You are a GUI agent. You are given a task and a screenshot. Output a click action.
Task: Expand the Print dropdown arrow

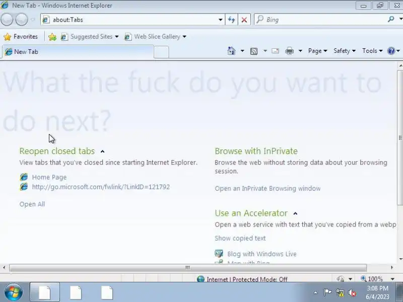tap(300, 51)
